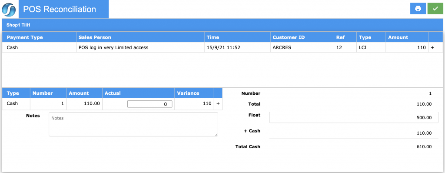445x173 pixels.
Task: Click the print icon button
Action: (x=418, y=9)
